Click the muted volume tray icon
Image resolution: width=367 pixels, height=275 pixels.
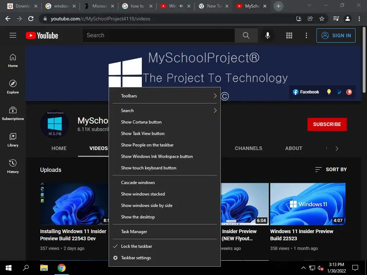320,268
